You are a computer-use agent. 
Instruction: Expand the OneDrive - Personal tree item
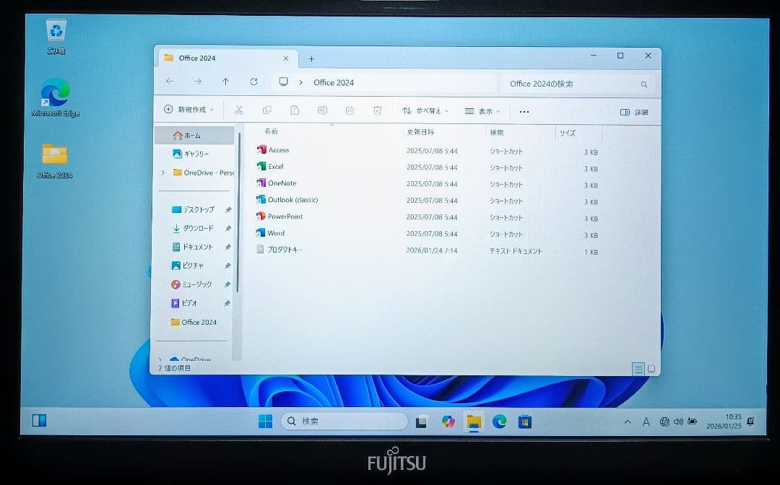pyautogui.click(x=162, y=173)
